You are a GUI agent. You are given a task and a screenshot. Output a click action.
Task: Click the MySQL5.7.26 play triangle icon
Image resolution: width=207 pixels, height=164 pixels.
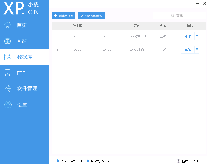[88, 161]
